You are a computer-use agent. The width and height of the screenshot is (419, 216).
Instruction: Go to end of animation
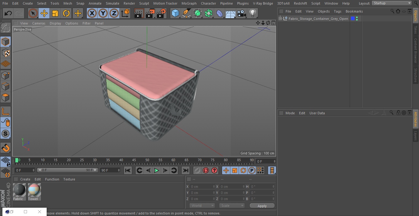[185, 170]
